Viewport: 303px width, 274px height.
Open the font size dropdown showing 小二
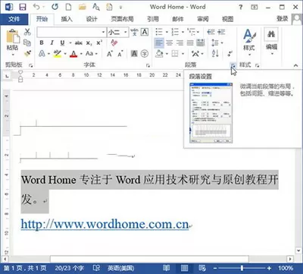pos(126,32)
